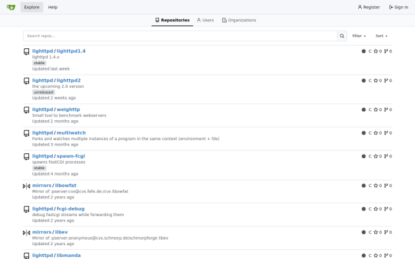Open mirrors owner link in libev row

[41, 232]
